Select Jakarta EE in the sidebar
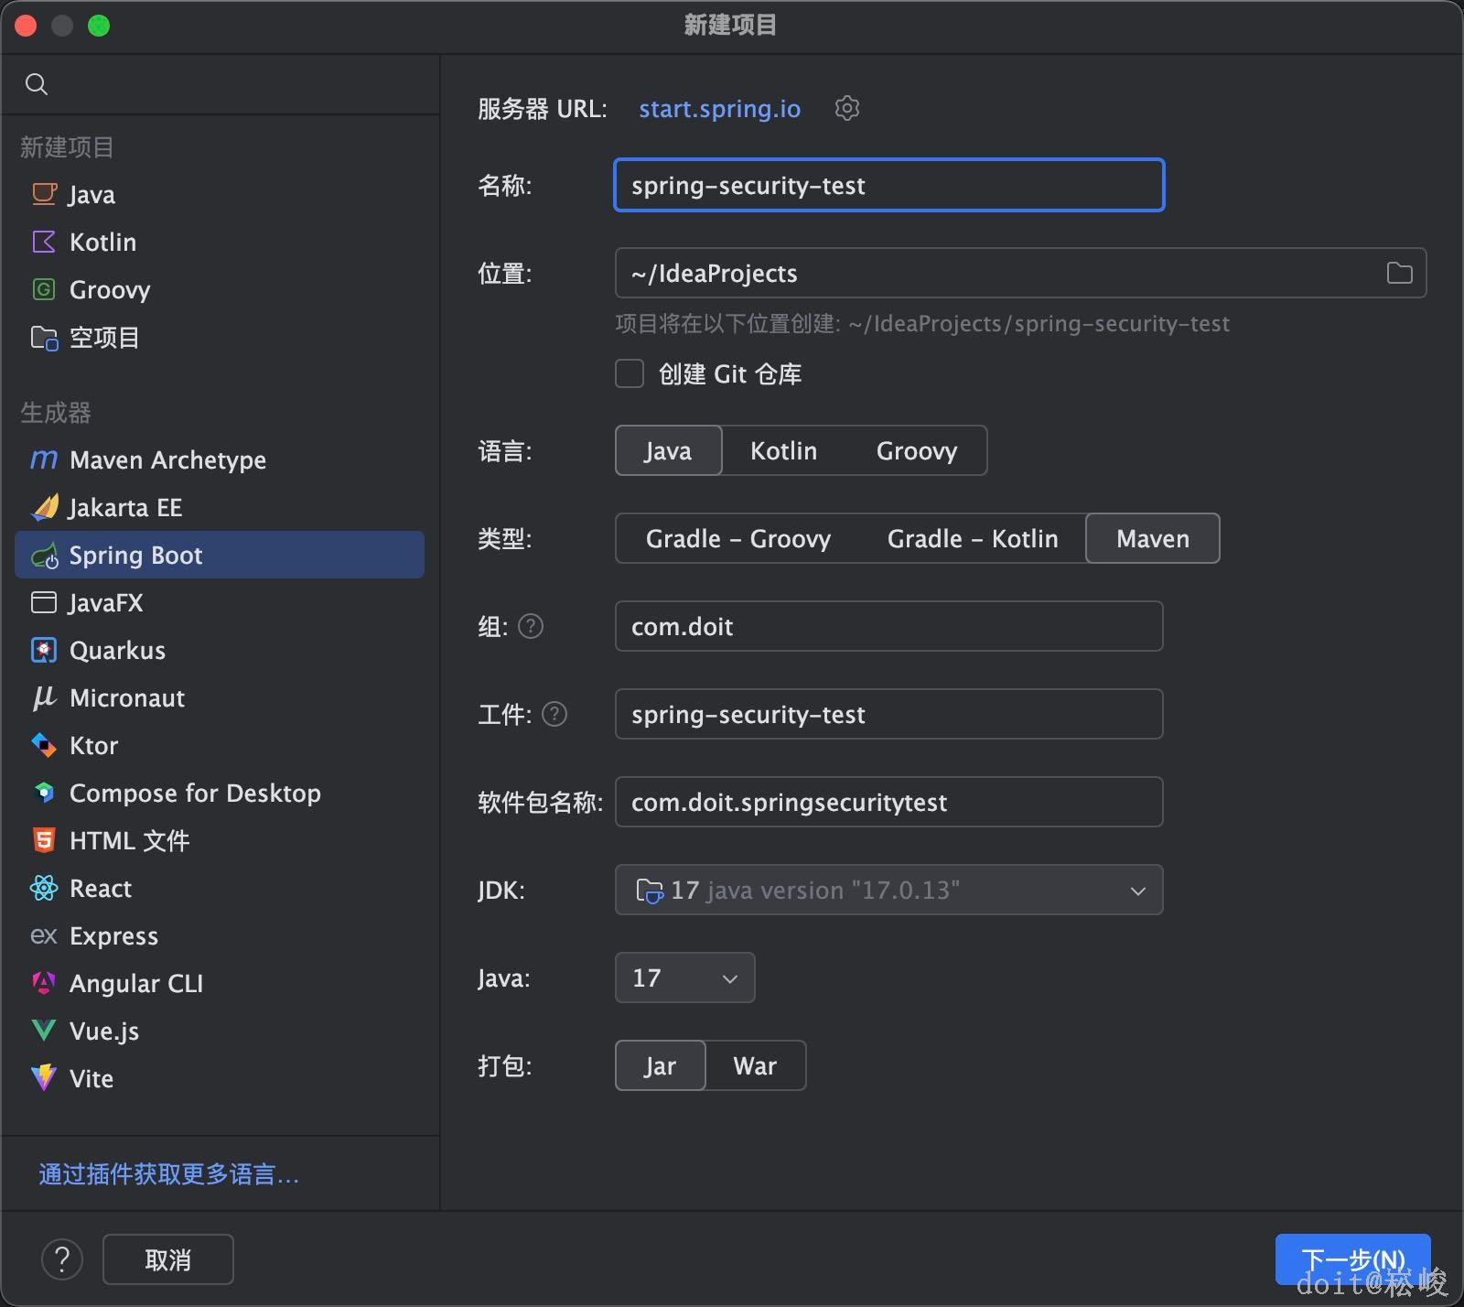The image size is (1464, 1307). (125, 507)
